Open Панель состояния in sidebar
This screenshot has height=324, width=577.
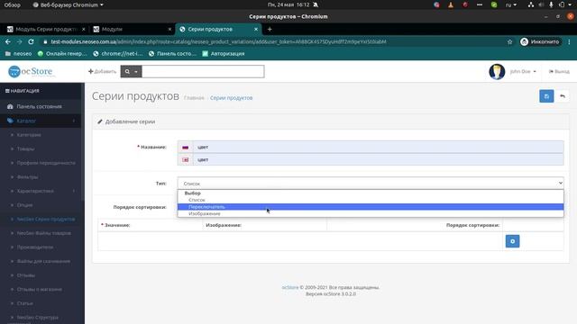click(x=39, y=106)
